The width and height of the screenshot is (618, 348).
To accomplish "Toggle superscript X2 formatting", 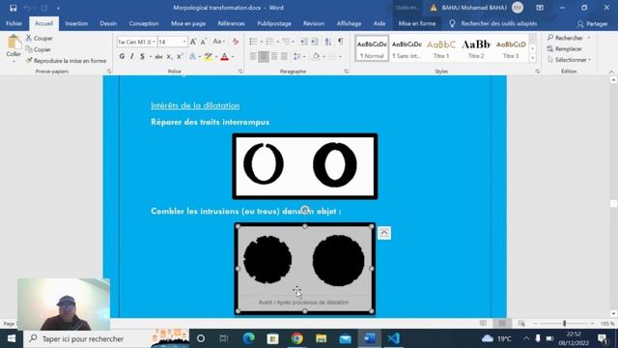I will pyautogui.click(x=180, y=56).
